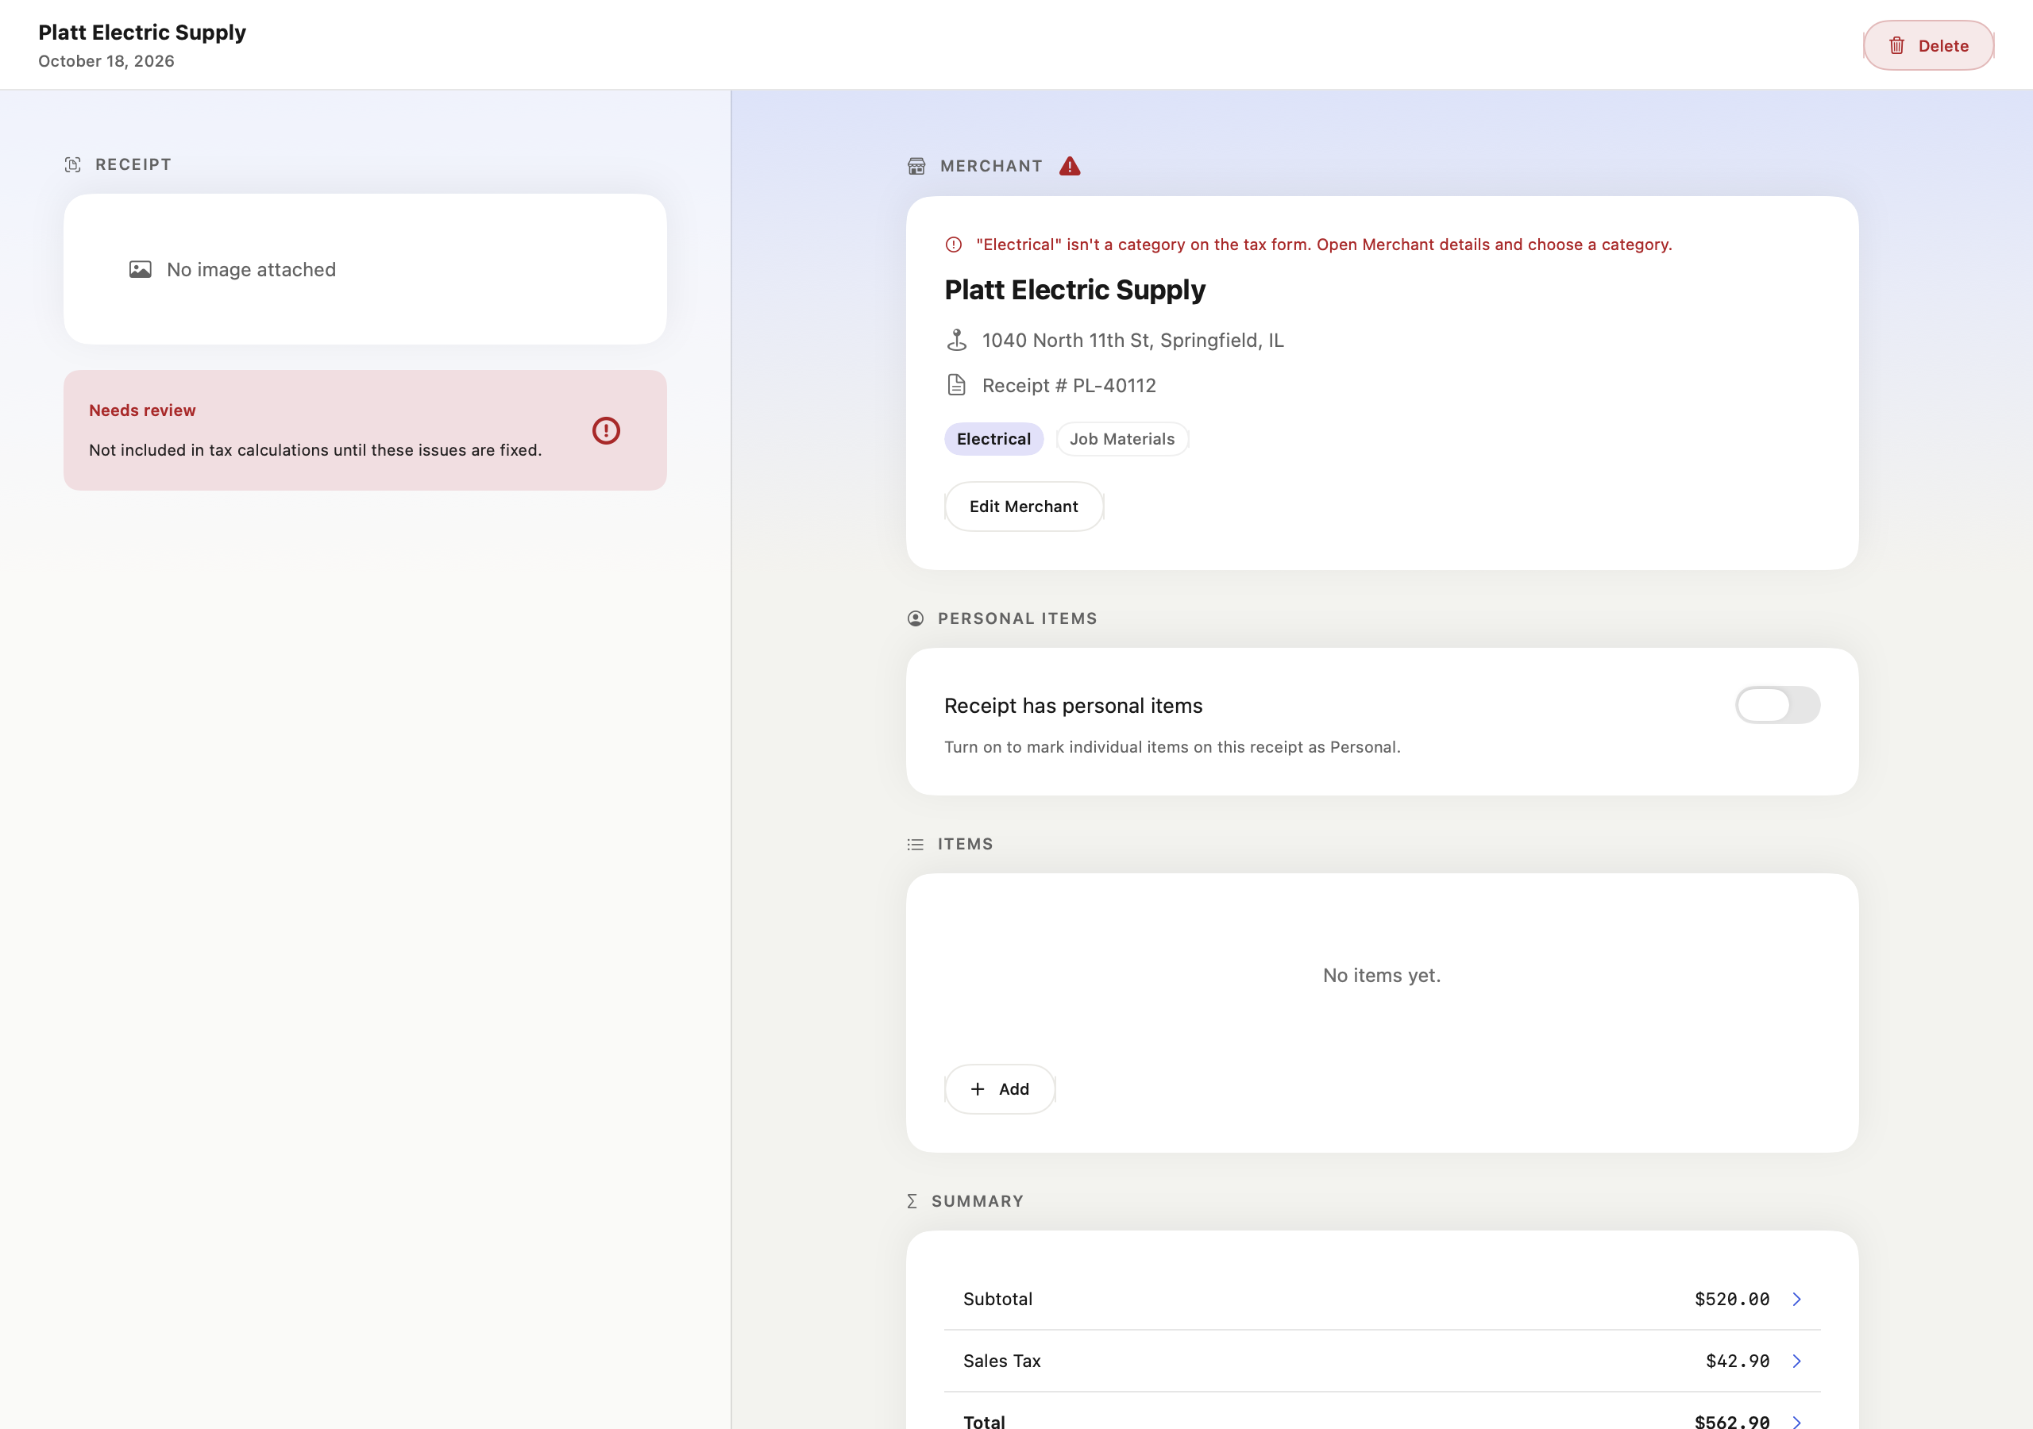This screenshot has width=2033, height=1429.
Task: Click the person icon beside PERSONAL ITEMS heading
Action: pos(916,618)
